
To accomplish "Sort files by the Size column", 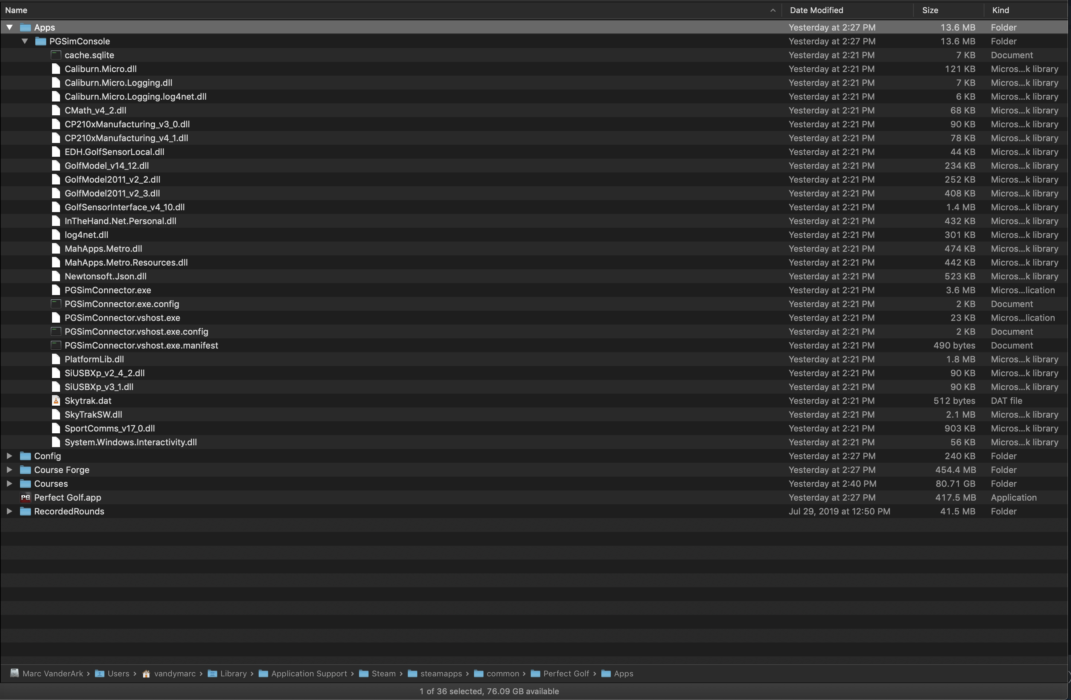I will click(930, 10).
